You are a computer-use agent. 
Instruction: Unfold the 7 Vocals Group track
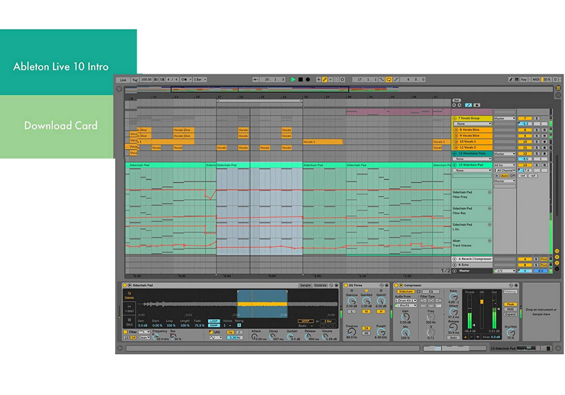(455, 118)
